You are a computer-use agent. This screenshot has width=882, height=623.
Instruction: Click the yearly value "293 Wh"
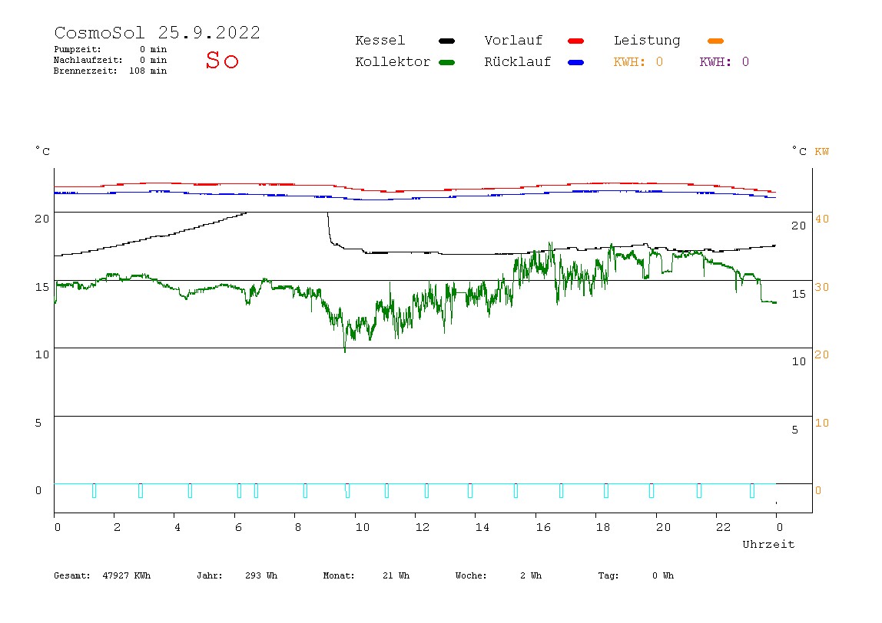pyautogui.click(x=261, y=575)
